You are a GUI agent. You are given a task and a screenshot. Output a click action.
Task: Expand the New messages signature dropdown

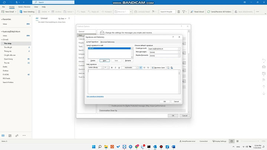tap(179, 52)
